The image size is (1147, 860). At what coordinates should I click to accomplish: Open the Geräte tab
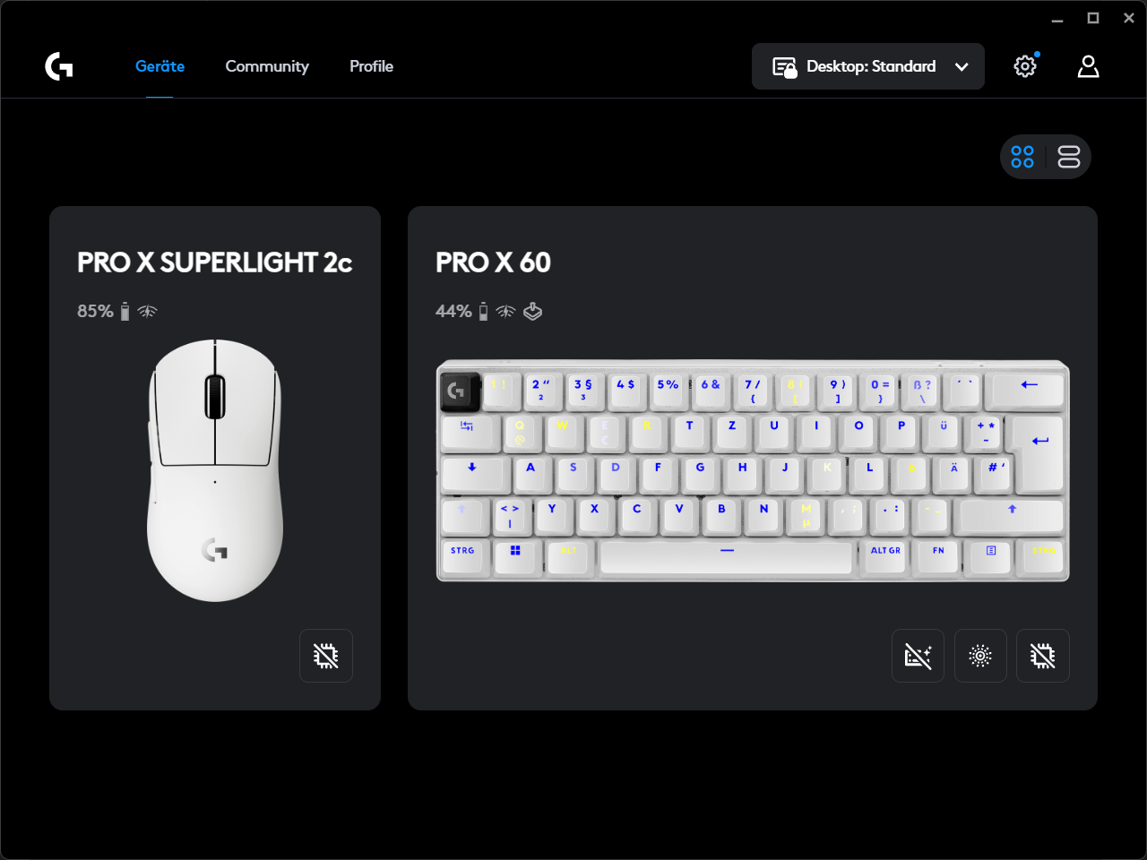pyautogui.click(x=160, y=66)
